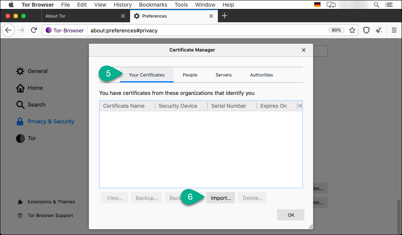Open the Apple menu
The width and height of the screenshot is (402, 235).
click(11, 5)
